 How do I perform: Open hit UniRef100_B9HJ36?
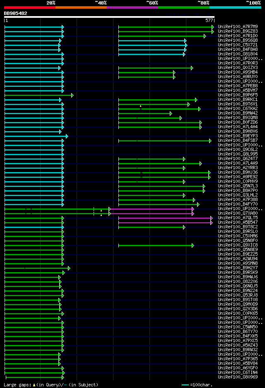click(238, 172)
